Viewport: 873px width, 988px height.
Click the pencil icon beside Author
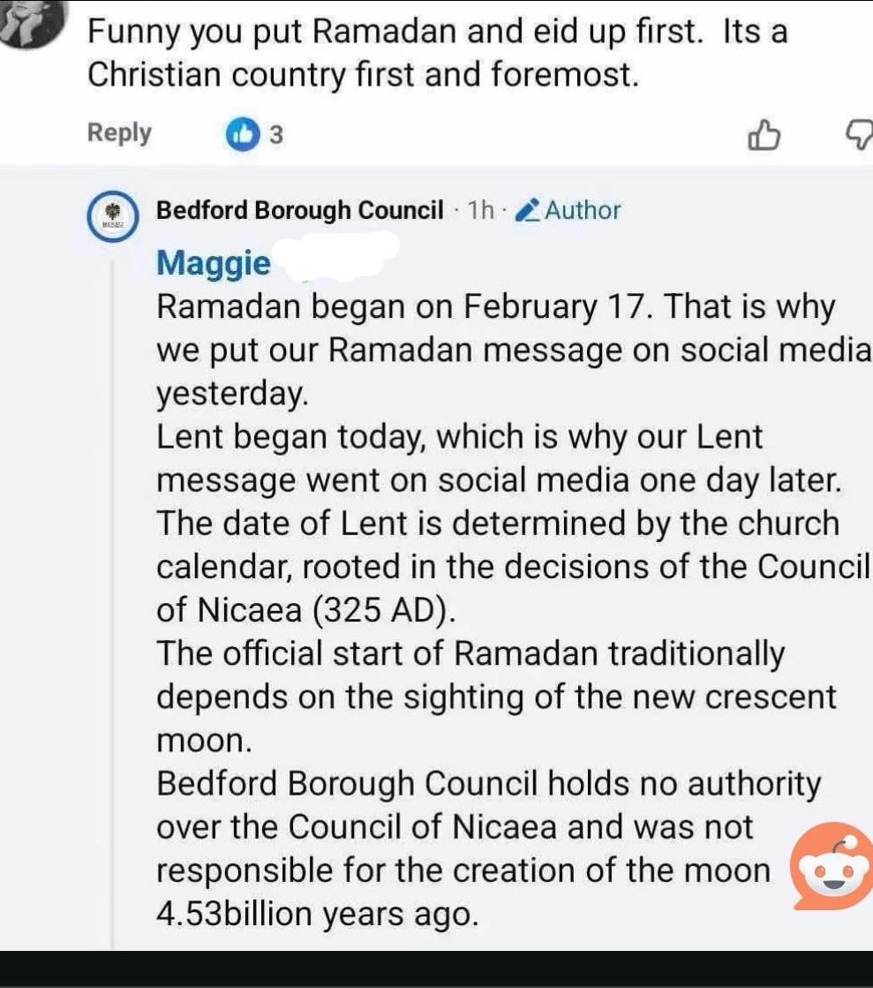pyautogui.click(x=526, y=211)
